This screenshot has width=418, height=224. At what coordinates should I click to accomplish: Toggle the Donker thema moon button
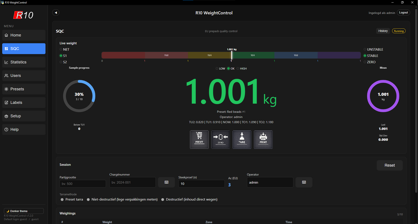(x=24, y=211)
